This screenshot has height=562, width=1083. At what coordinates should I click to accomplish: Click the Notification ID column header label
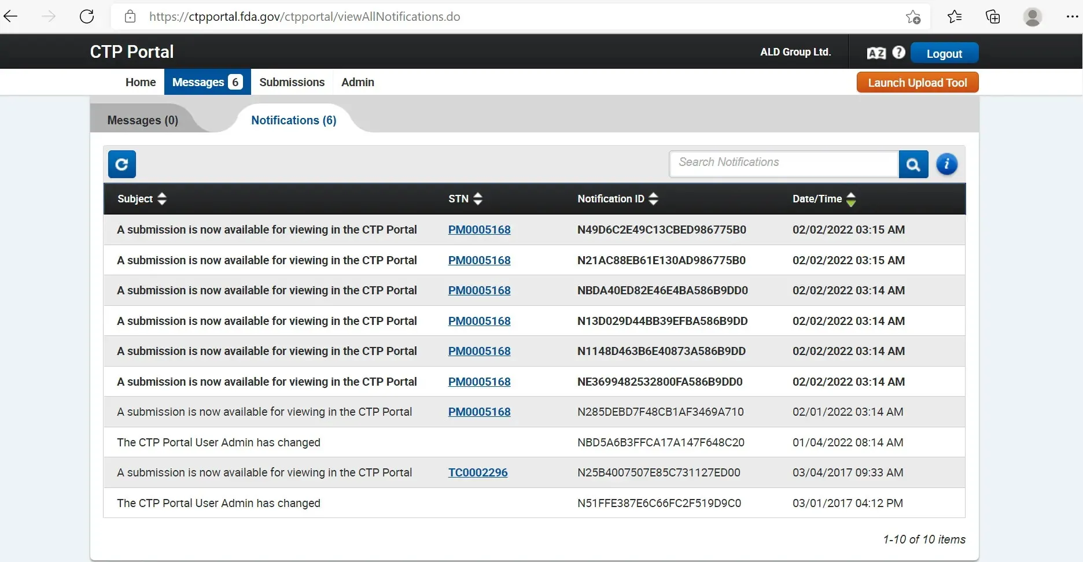(x=610, y=198)
